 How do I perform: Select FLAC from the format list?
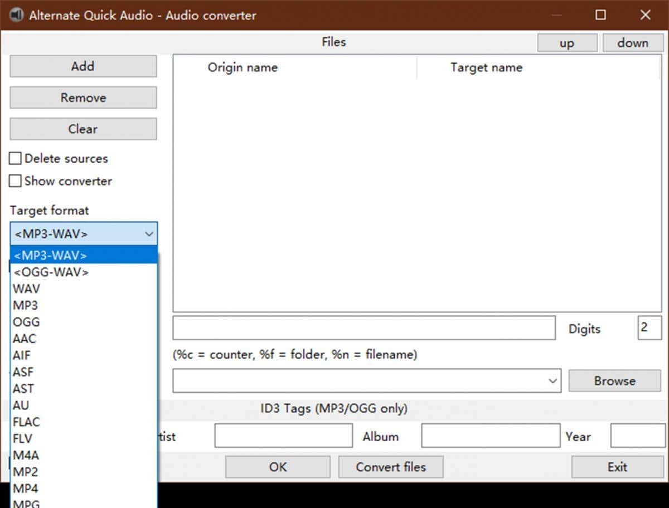(27, 422)
